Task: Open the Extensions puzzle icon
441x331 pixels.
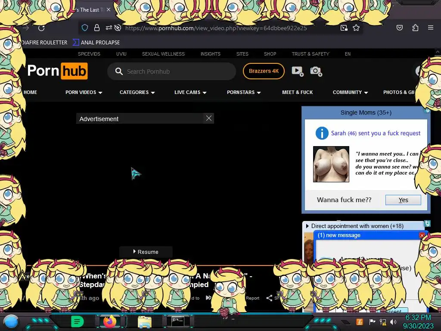Action: (415, 28)
